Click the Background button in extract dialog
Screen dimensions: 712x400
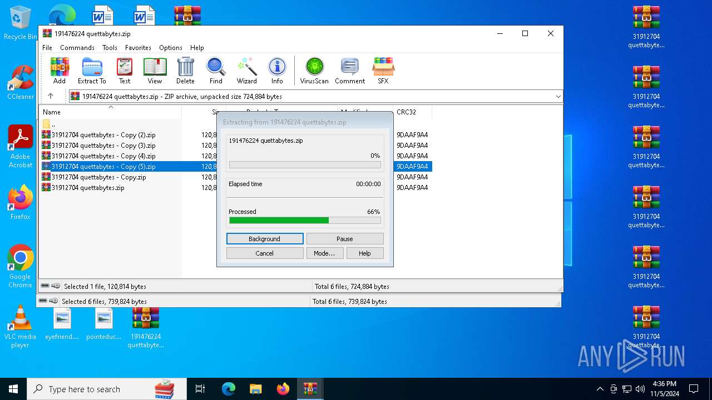265,239
